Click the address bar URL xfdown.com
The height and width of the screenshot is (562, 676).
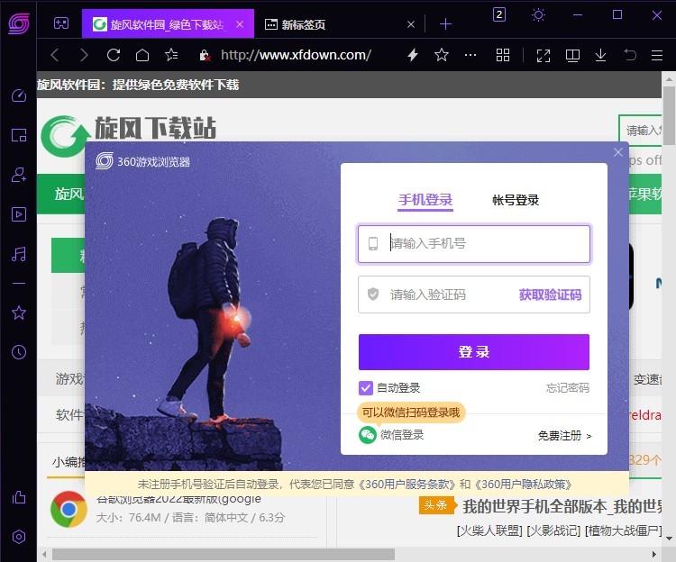[x=296, y=55]
